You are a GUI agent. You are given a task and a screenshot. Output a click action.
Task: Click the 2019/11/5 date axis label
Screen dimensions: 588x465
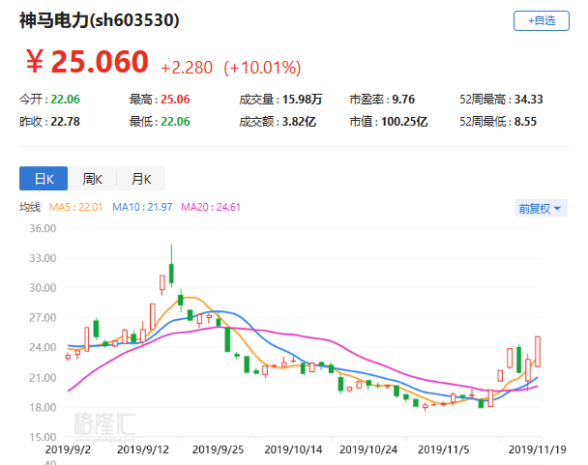444,450
